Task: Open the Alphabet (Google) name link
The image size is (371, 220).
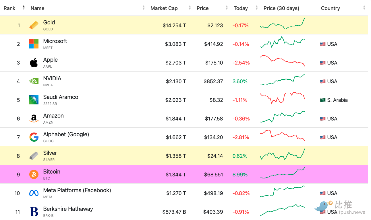Action: (x=66, y=134)
